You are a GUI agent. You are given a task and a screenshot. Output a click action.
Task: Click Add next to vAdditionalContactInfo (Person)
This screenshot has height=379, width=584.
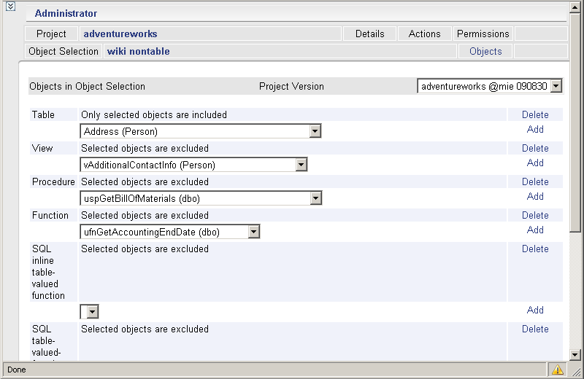535,163
